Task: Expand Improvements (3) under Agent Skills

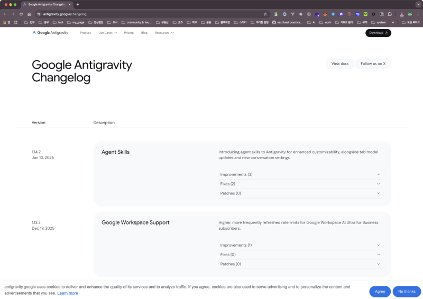Action: [300, 174]
